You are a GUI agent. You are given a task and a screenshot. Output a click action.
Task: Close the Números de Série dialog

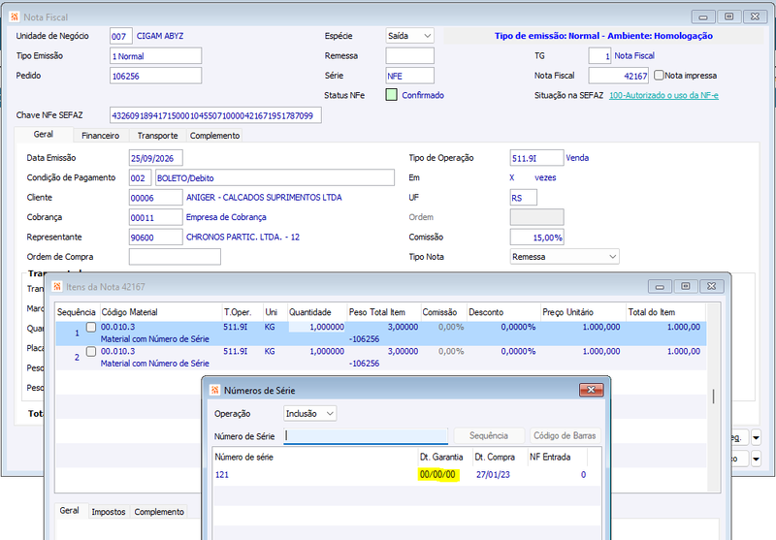[x=591, y=390]
